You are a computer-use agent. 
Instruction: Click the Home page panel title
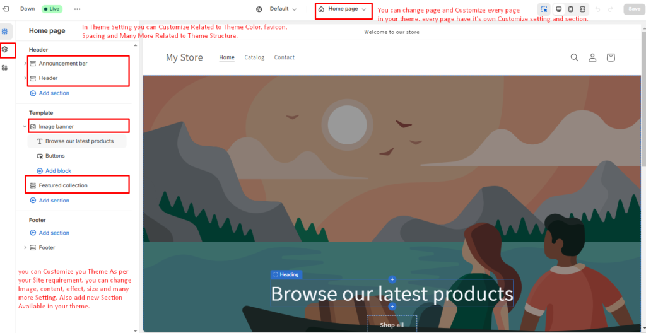coord(47,30)
